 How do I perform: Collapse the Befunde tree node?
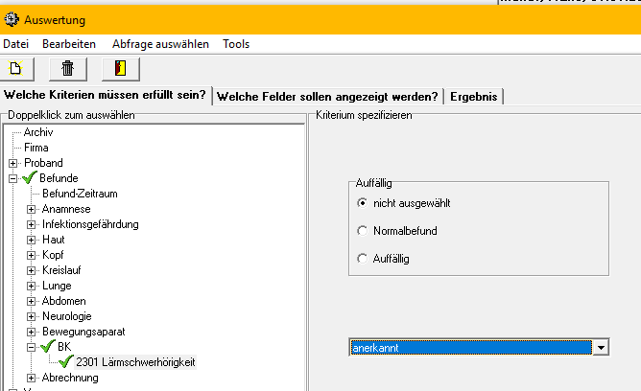click(x=12, y=178)
